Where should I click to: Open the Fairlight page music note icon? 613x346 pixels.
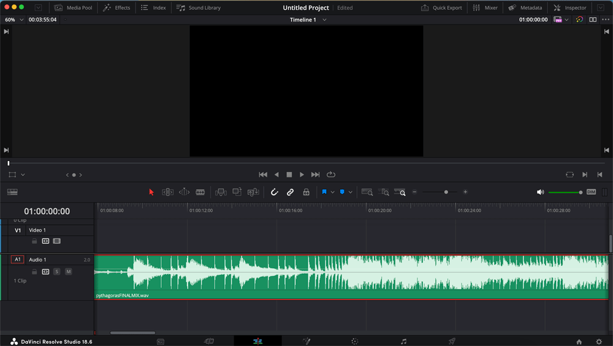pyautogui.click(x=403, y=341)
